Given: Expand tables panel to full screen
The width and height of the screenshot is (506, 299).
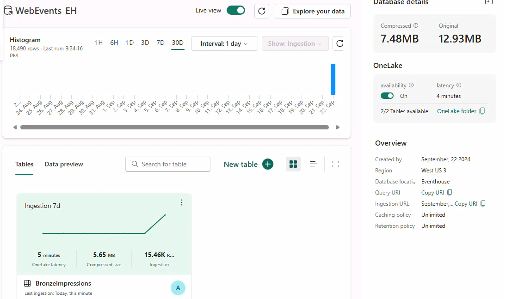Looking at the screenshot, I should pyautogui.click(x=335, y=164).
